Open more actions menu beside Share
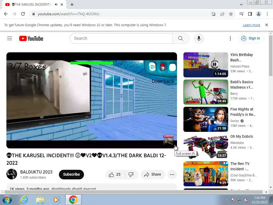The height and width of the screenshot is (205, 273). [172, 175]
